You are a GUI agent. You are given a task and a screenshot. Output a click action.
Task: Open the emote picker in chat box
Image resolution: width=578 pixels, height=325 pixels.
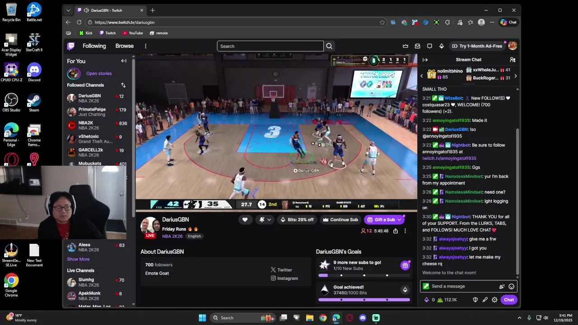tap(511, 286)
